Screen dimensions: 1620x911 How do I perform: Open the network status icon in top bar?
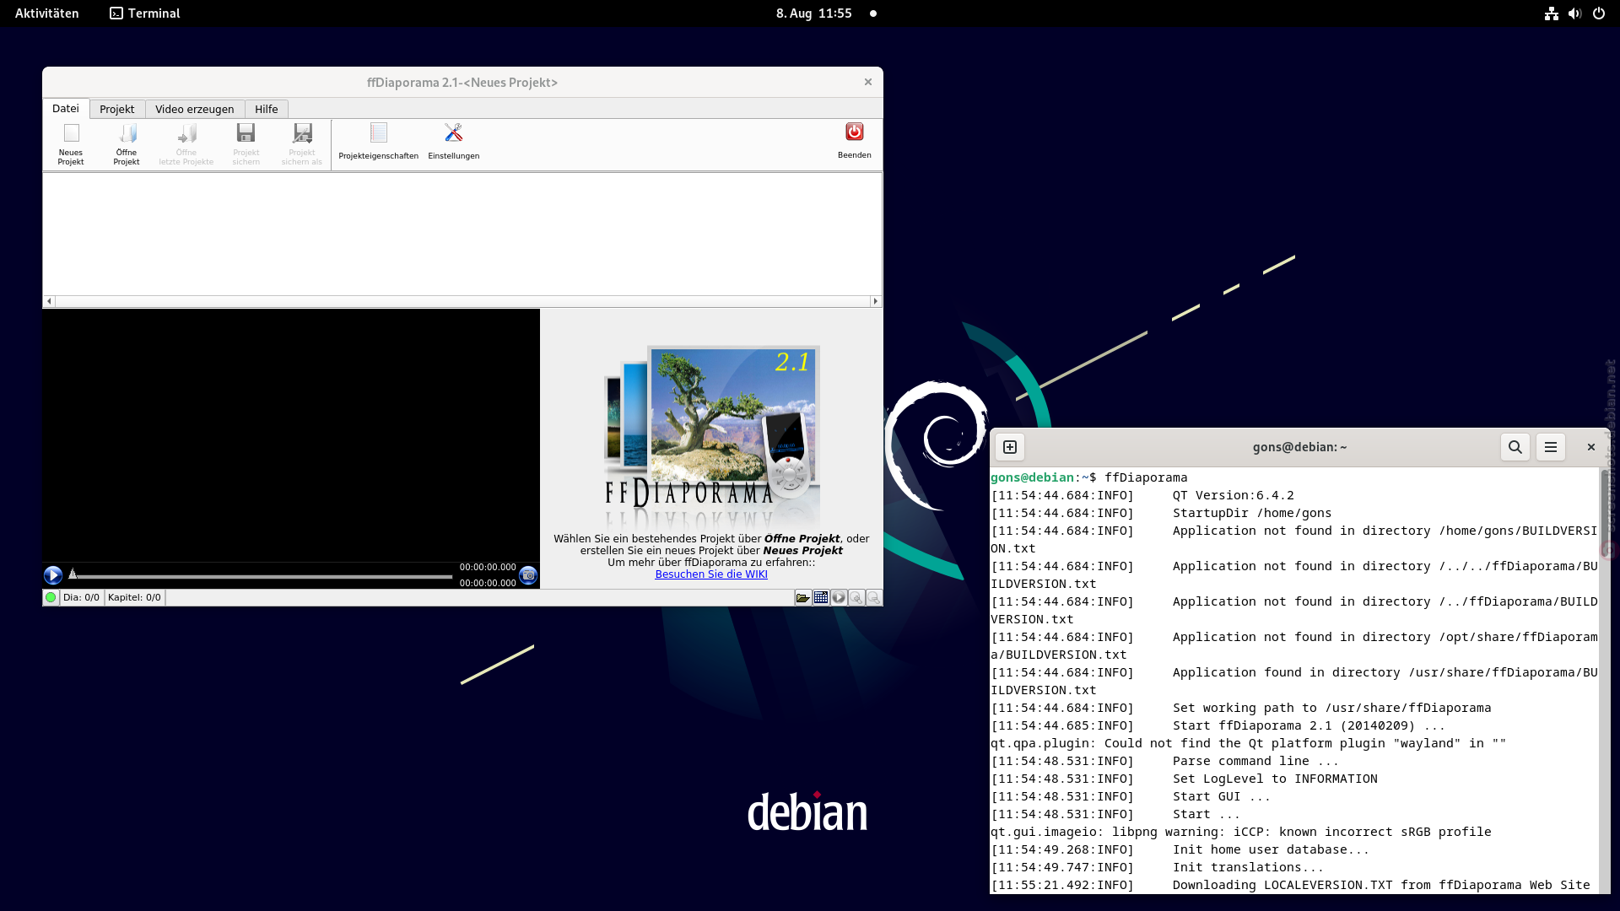(x=1552, y=13)
